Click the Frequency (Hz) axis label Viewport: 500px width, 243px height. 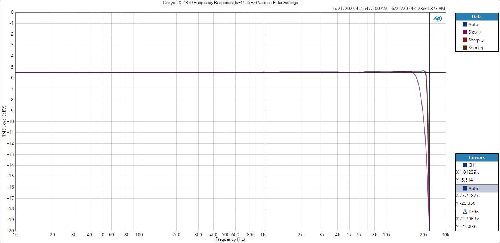tap(230, 240)
